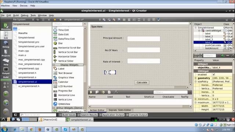Switch to Action Editor tab
235x132 pixels.
pos(97,110)
